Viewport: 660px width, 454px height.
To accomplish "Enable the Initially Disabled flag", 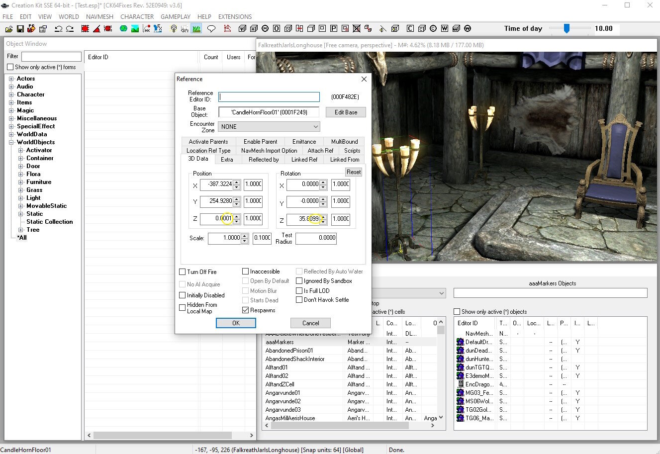I will pos(182,295).
